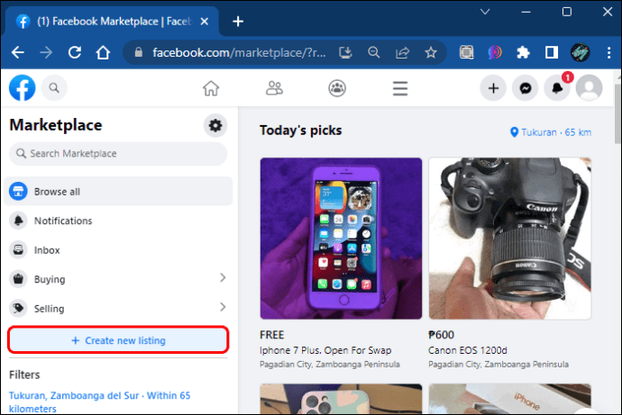
Task: Open the Chrome profile avatar
Action: click(x=580, y=52)
